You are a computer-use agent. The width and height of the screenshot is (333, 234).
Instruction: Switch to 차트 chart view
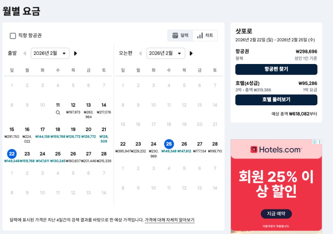point(205,35)
